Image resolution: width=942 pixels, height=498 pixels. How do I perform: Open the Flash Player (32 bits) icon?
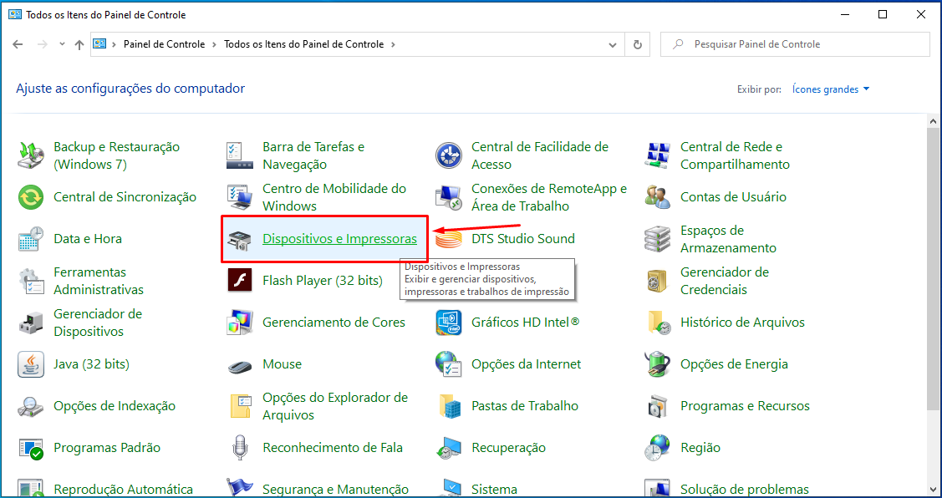pos(240,281)
